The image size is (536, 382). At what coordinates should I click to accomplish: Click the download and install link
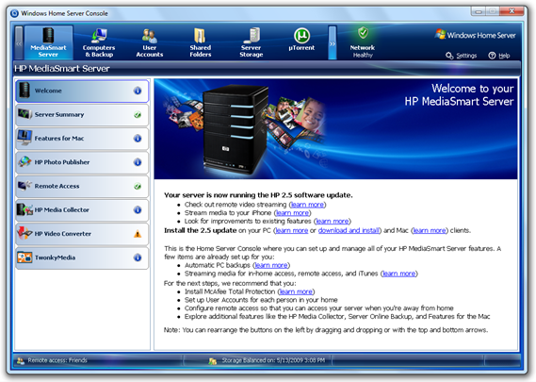pos(349,231)
